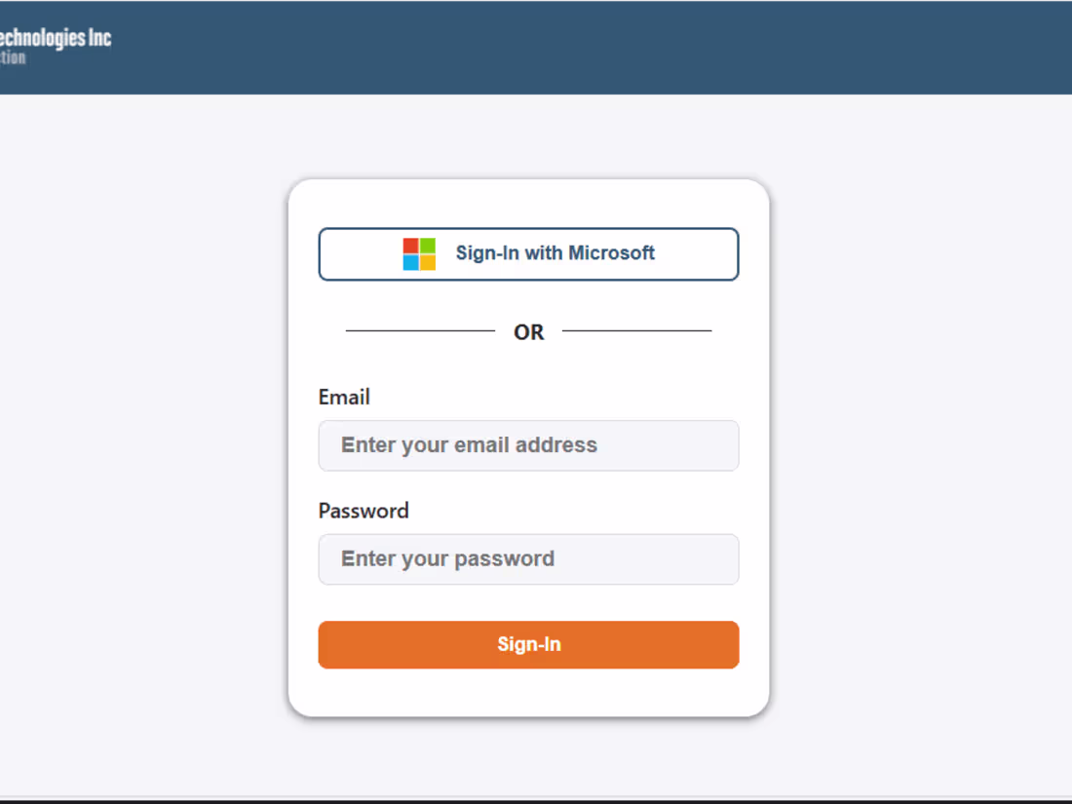Click the gray page background outside the login card
This screenshot has height=804, width=1072.
click(146, 439)
